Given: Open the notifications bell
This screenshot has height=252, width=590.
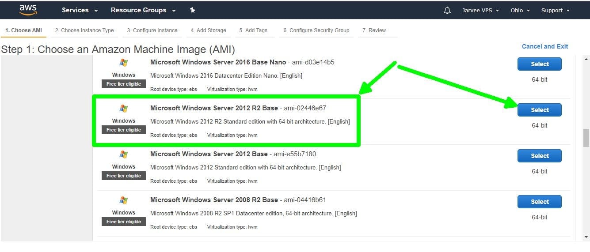Looking at the screenshot, I should (447, 10).
